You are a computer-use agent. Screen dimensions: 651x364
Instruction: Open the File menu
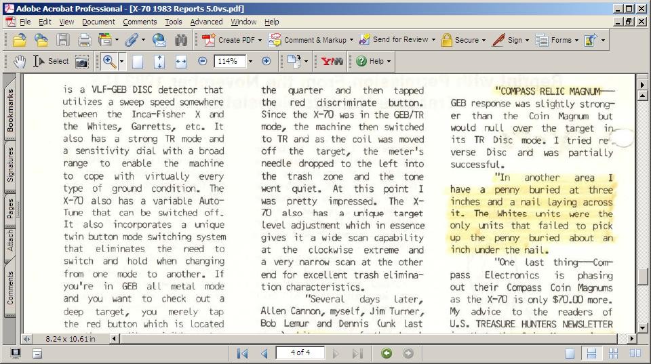25,22
